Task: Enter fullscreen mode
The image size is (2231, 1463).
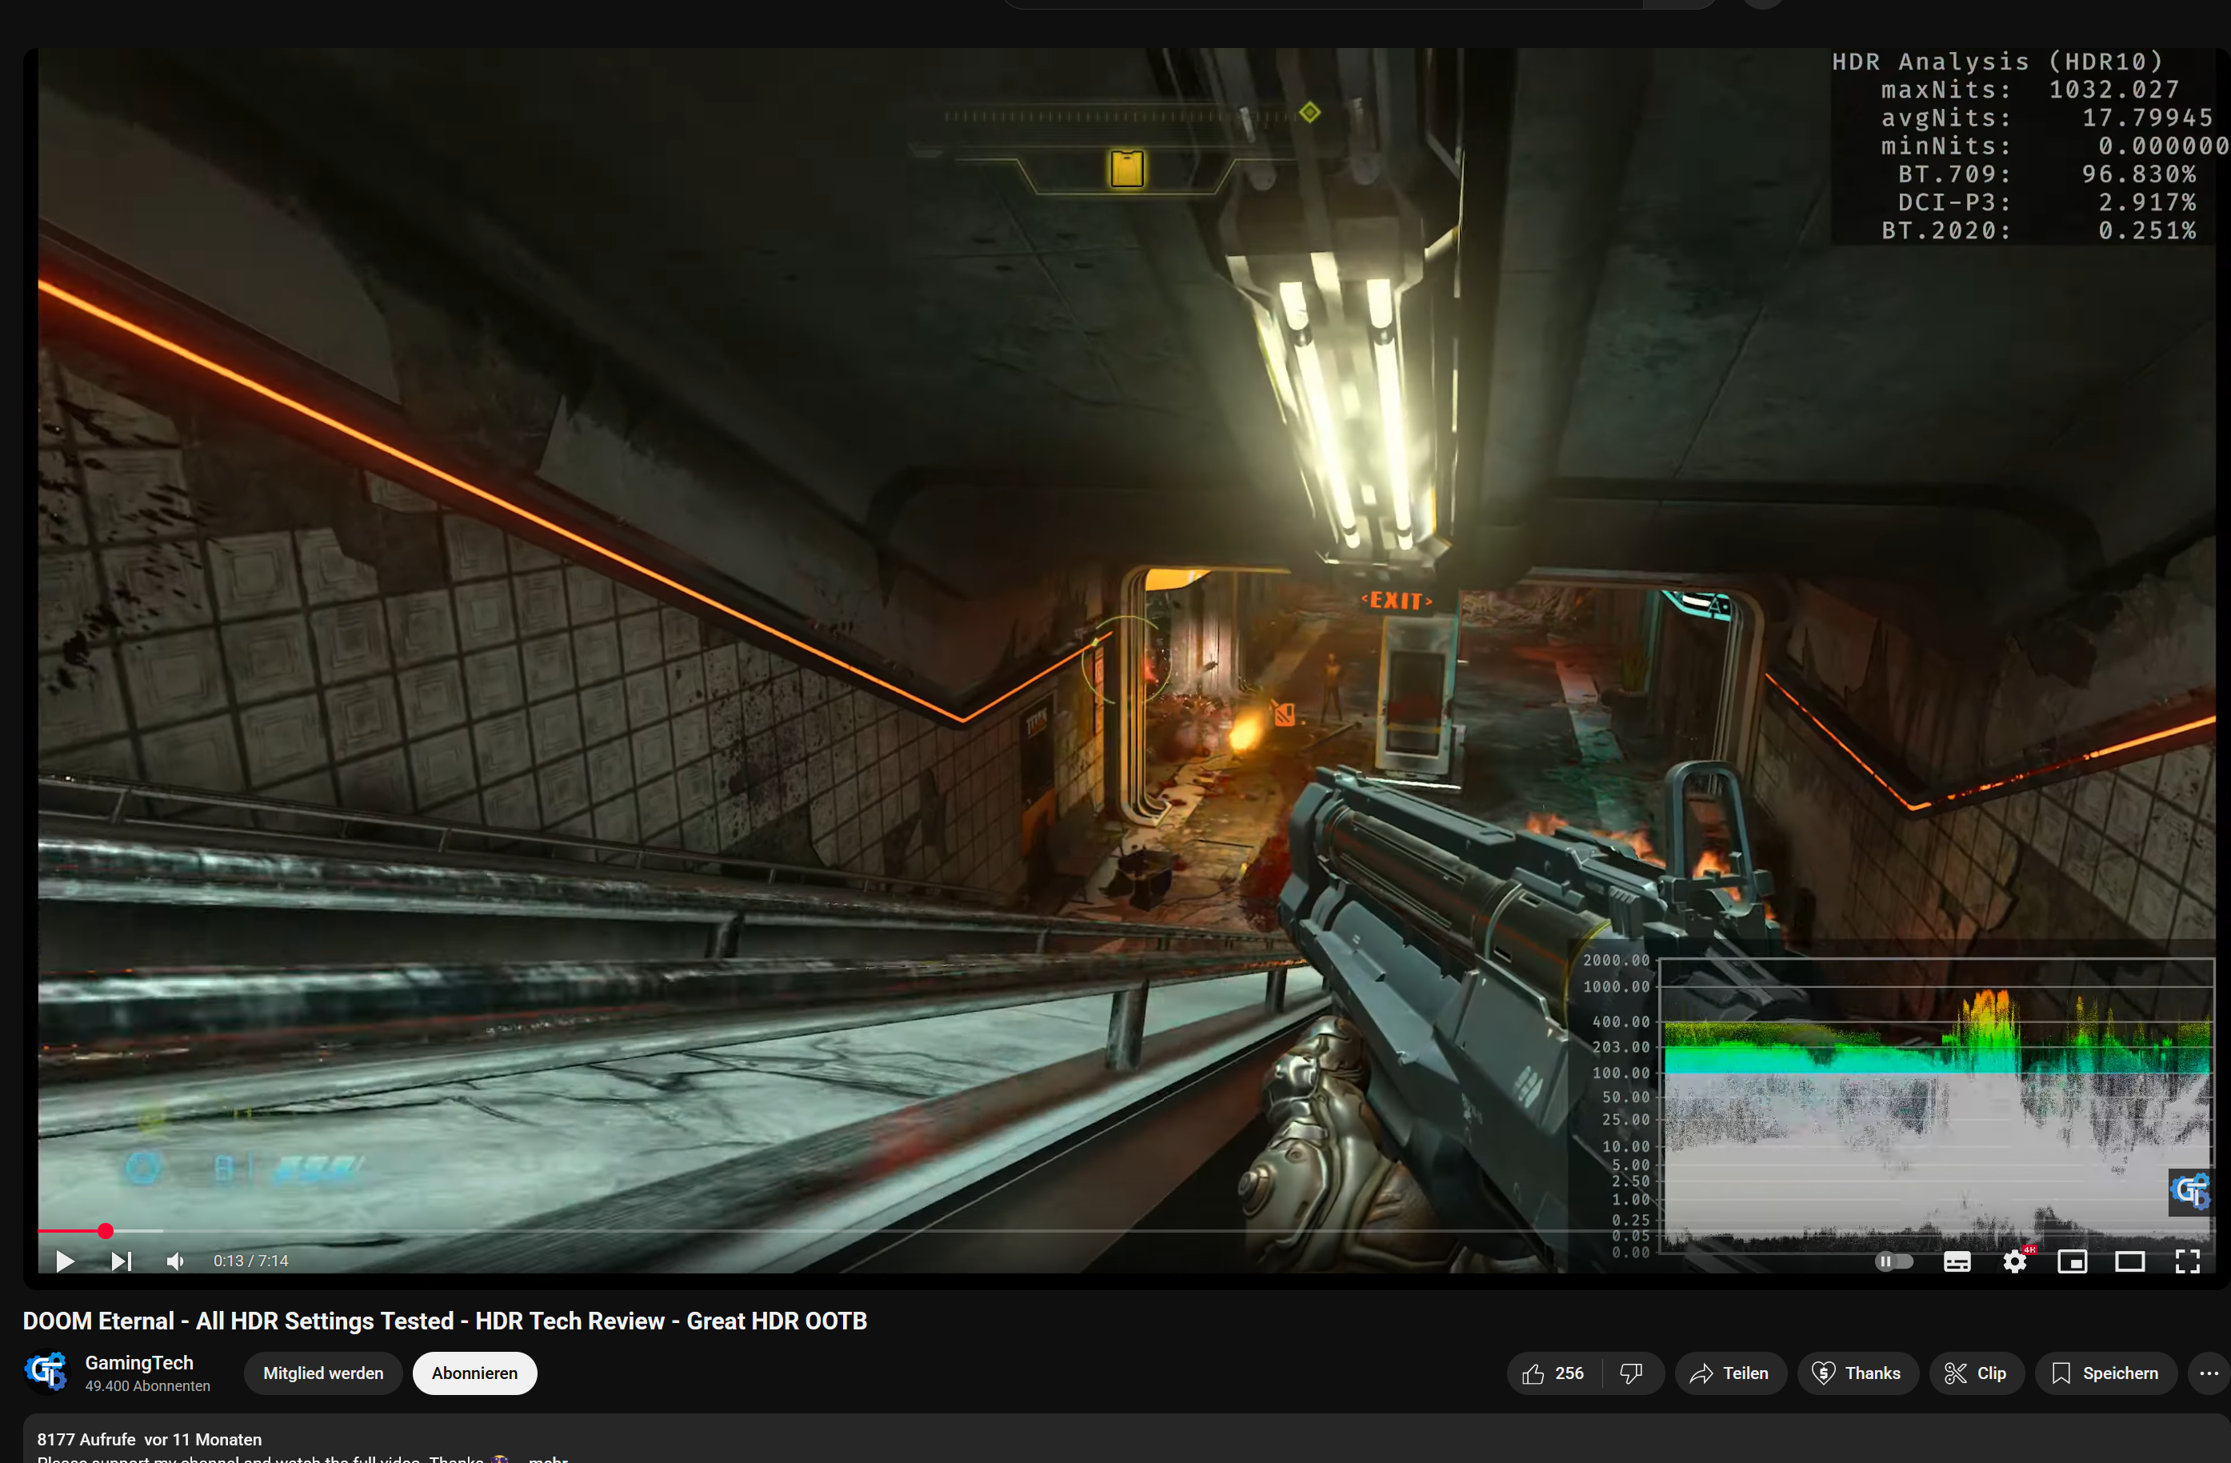Action: pos(2188,1261)
